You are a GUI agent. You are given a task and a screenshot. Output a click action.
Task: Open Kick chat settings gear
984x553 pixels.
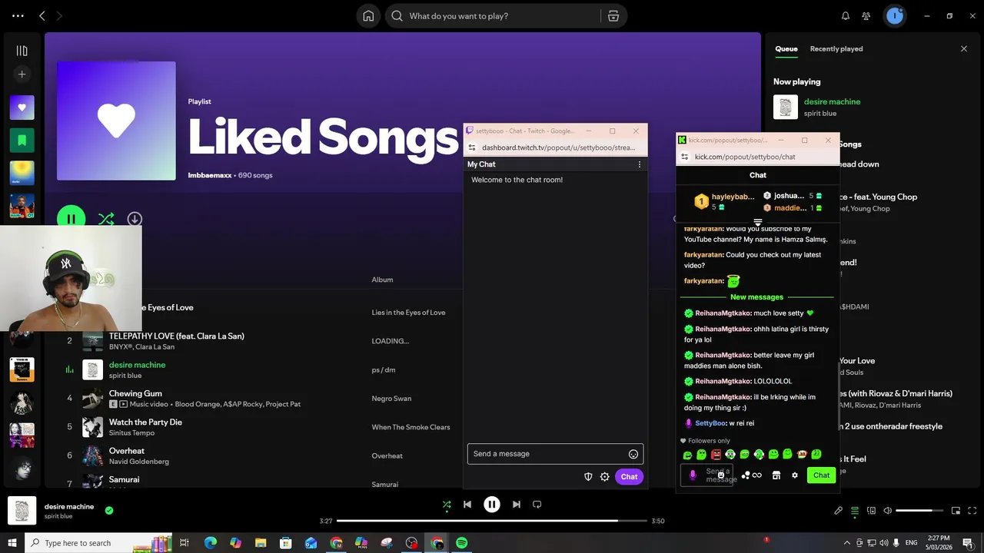[795, 475]
